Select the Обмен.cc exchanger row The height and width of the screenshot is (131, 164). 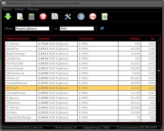click(80, 78)
